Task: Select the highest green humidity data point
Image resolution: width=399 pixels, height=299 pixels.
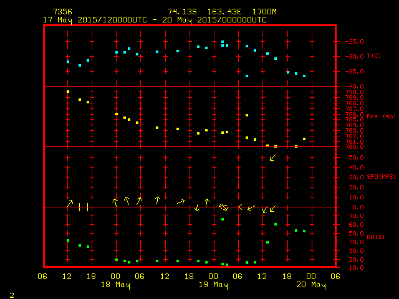Action: pyautogui.click(x=223, y=219)
